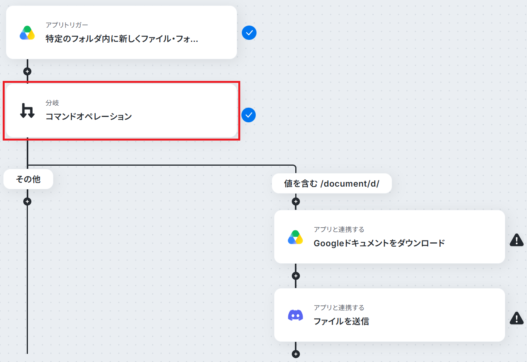Open the 特定のフォルダ内に新しくファイル trigger card
The width and height of the screenshot is (527, 362).
click(x=121, y=33)
